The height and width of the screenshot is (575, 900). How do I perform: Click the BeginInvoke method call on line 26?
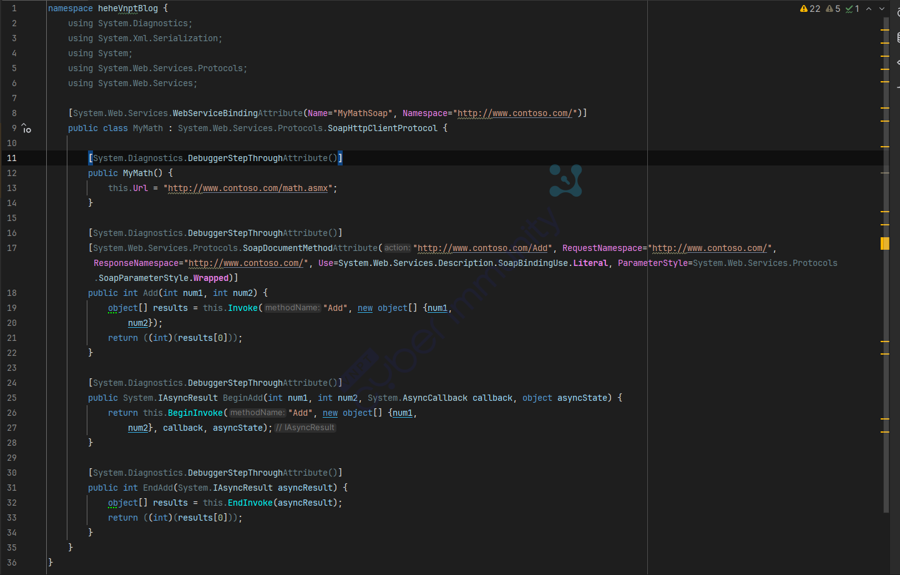tap(195, 413)
